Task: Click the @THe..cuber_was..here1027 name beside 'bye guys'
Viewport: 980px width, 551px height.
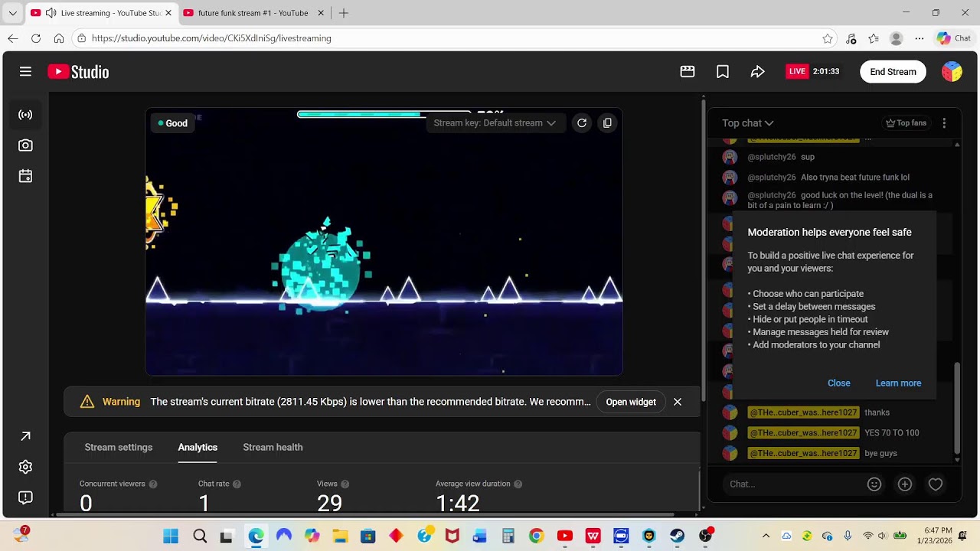Action: point(803,453)
